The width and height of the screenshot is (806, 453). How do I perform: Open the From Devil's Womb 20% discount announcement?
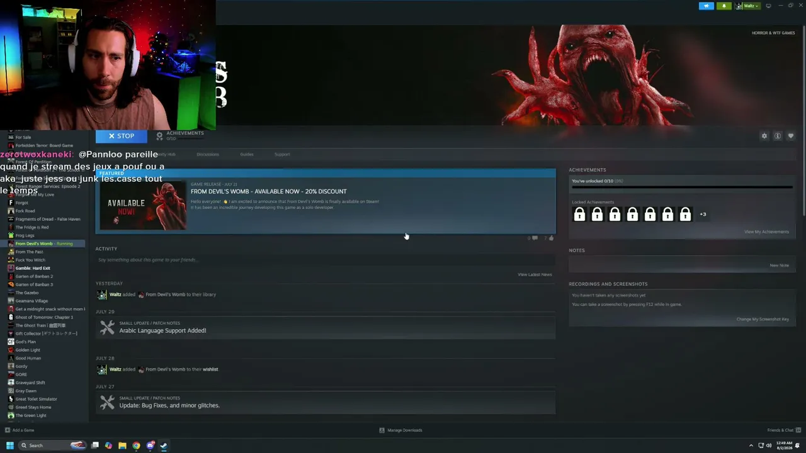point(268,191)
